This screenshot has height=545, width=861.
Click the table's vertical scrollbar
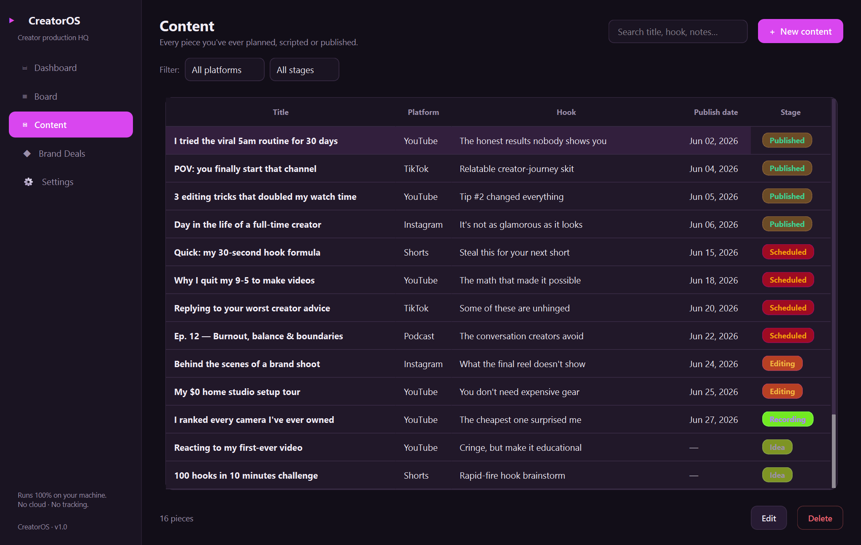coord(834,294)
